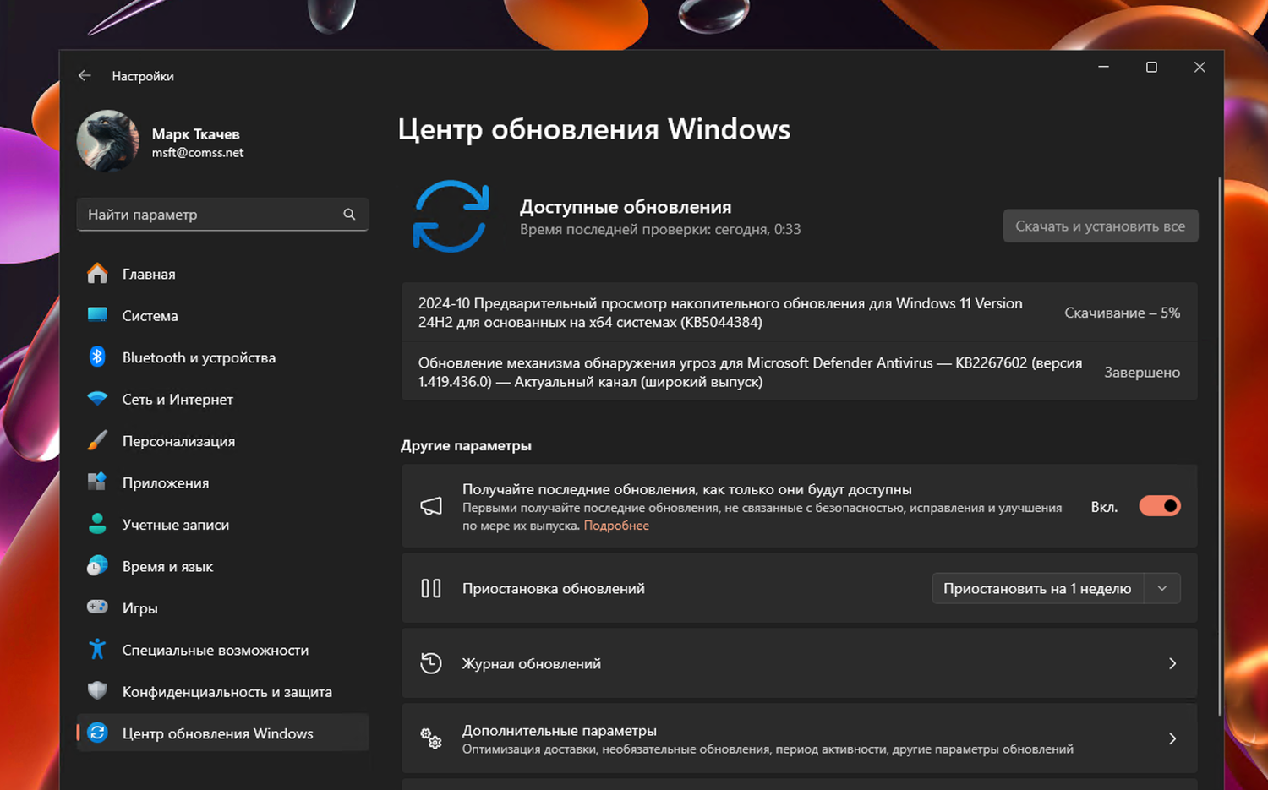
Task: Open the Игры section
Action: [x=223, y=607]
